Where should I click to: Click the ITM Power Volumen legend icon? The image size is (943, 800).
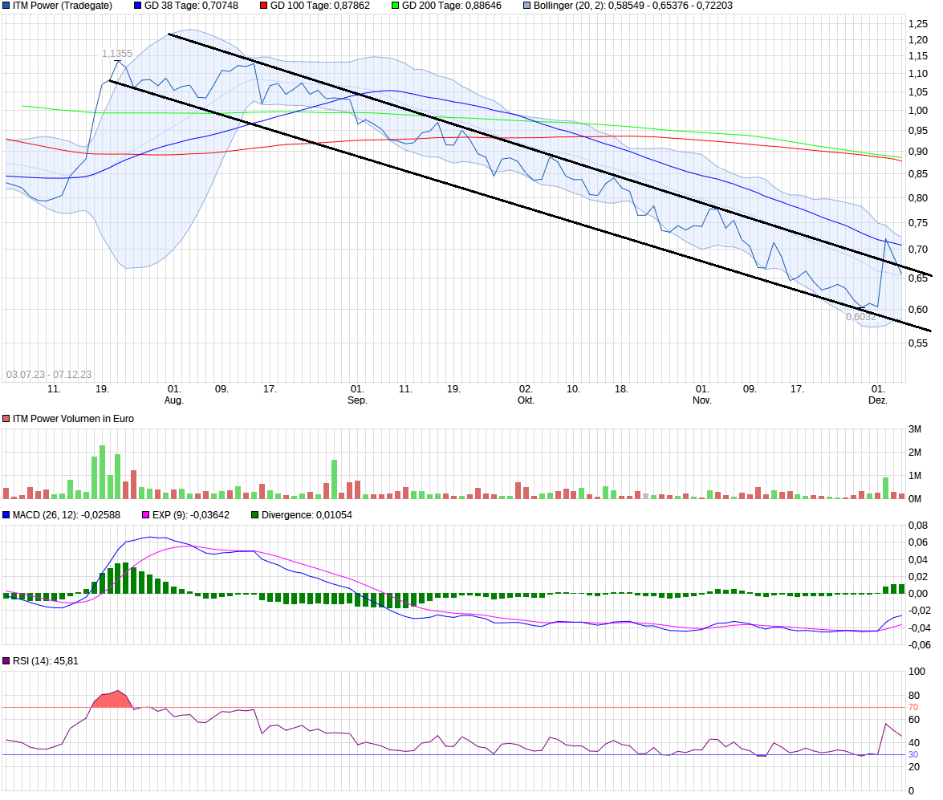coord(6,418)
